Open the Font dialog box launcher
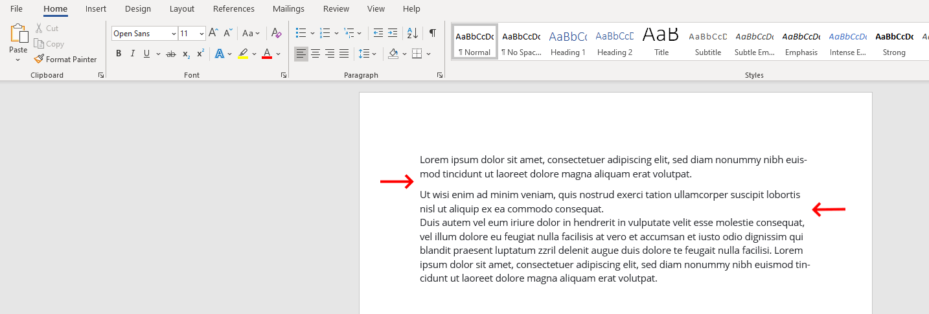The image size is (929, 314). 284,76
